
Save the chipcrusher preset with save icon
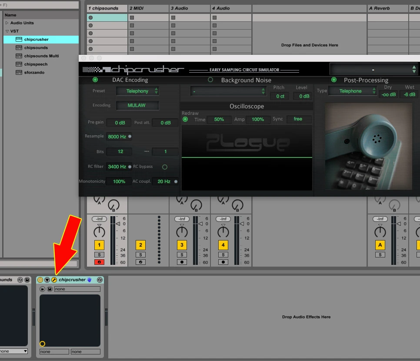(x=49, y=288)
